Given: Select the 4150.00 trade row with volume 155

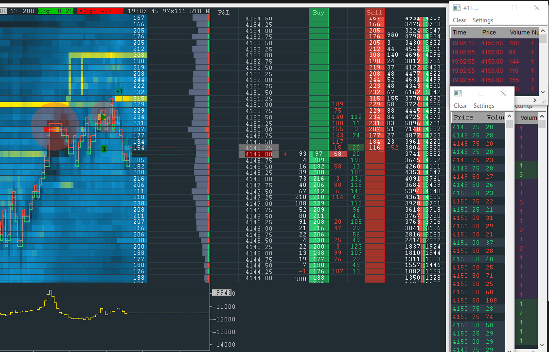Looking at the screenshot, I should (495, 80).
